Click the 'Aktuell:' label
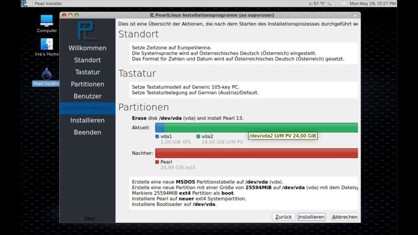418x235 pixels. tap(141, 128)
